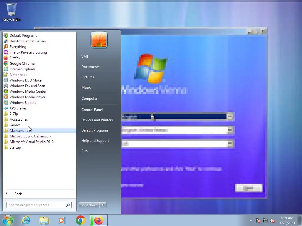The image size is (302, 226).
Task: Click the muted volume tray icon
Action: (272, 220)
